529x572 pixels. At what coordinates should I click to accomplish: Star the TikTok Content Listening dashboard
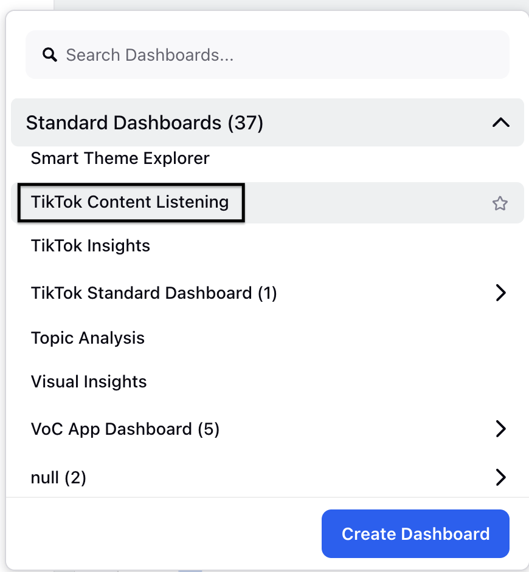pyautogui.click(x=500, y=203)
